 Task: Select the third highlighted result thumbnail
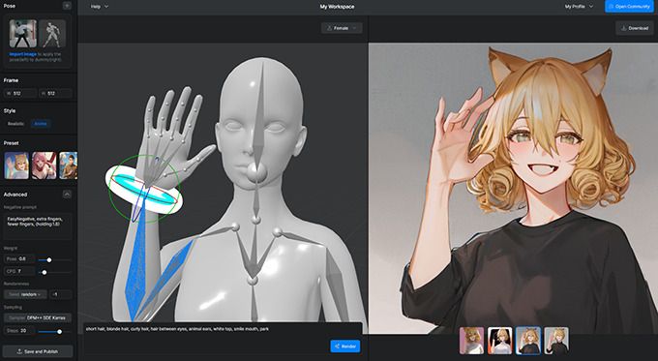tap(528, 341)
